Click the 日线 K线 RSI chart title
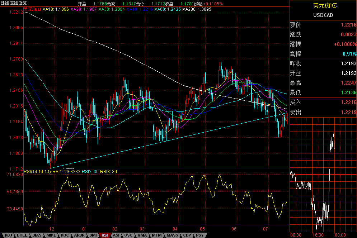This screenshot has width=357, height=238. tap(13, 3)
